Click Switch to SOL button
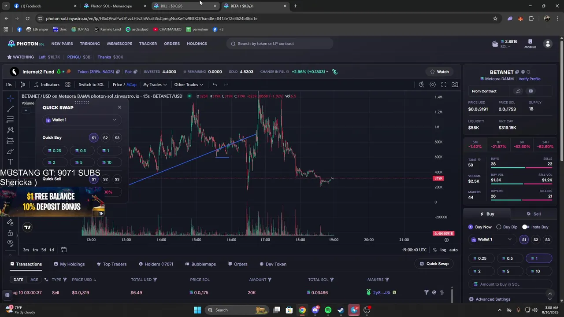This screenshot has height=317, width=564. tap(92, 85)
